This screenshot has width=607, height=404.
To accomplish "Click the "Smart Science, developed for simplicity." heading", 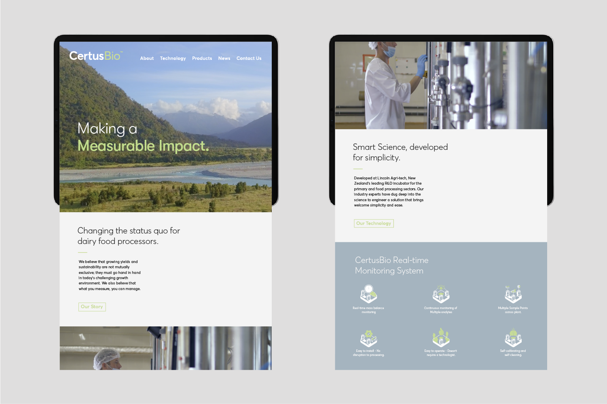I will [x=400, y=152].
